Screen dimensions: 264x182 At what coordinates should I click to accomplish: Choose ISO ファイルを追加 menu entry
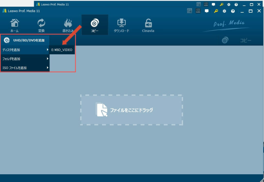coord(25,68)
